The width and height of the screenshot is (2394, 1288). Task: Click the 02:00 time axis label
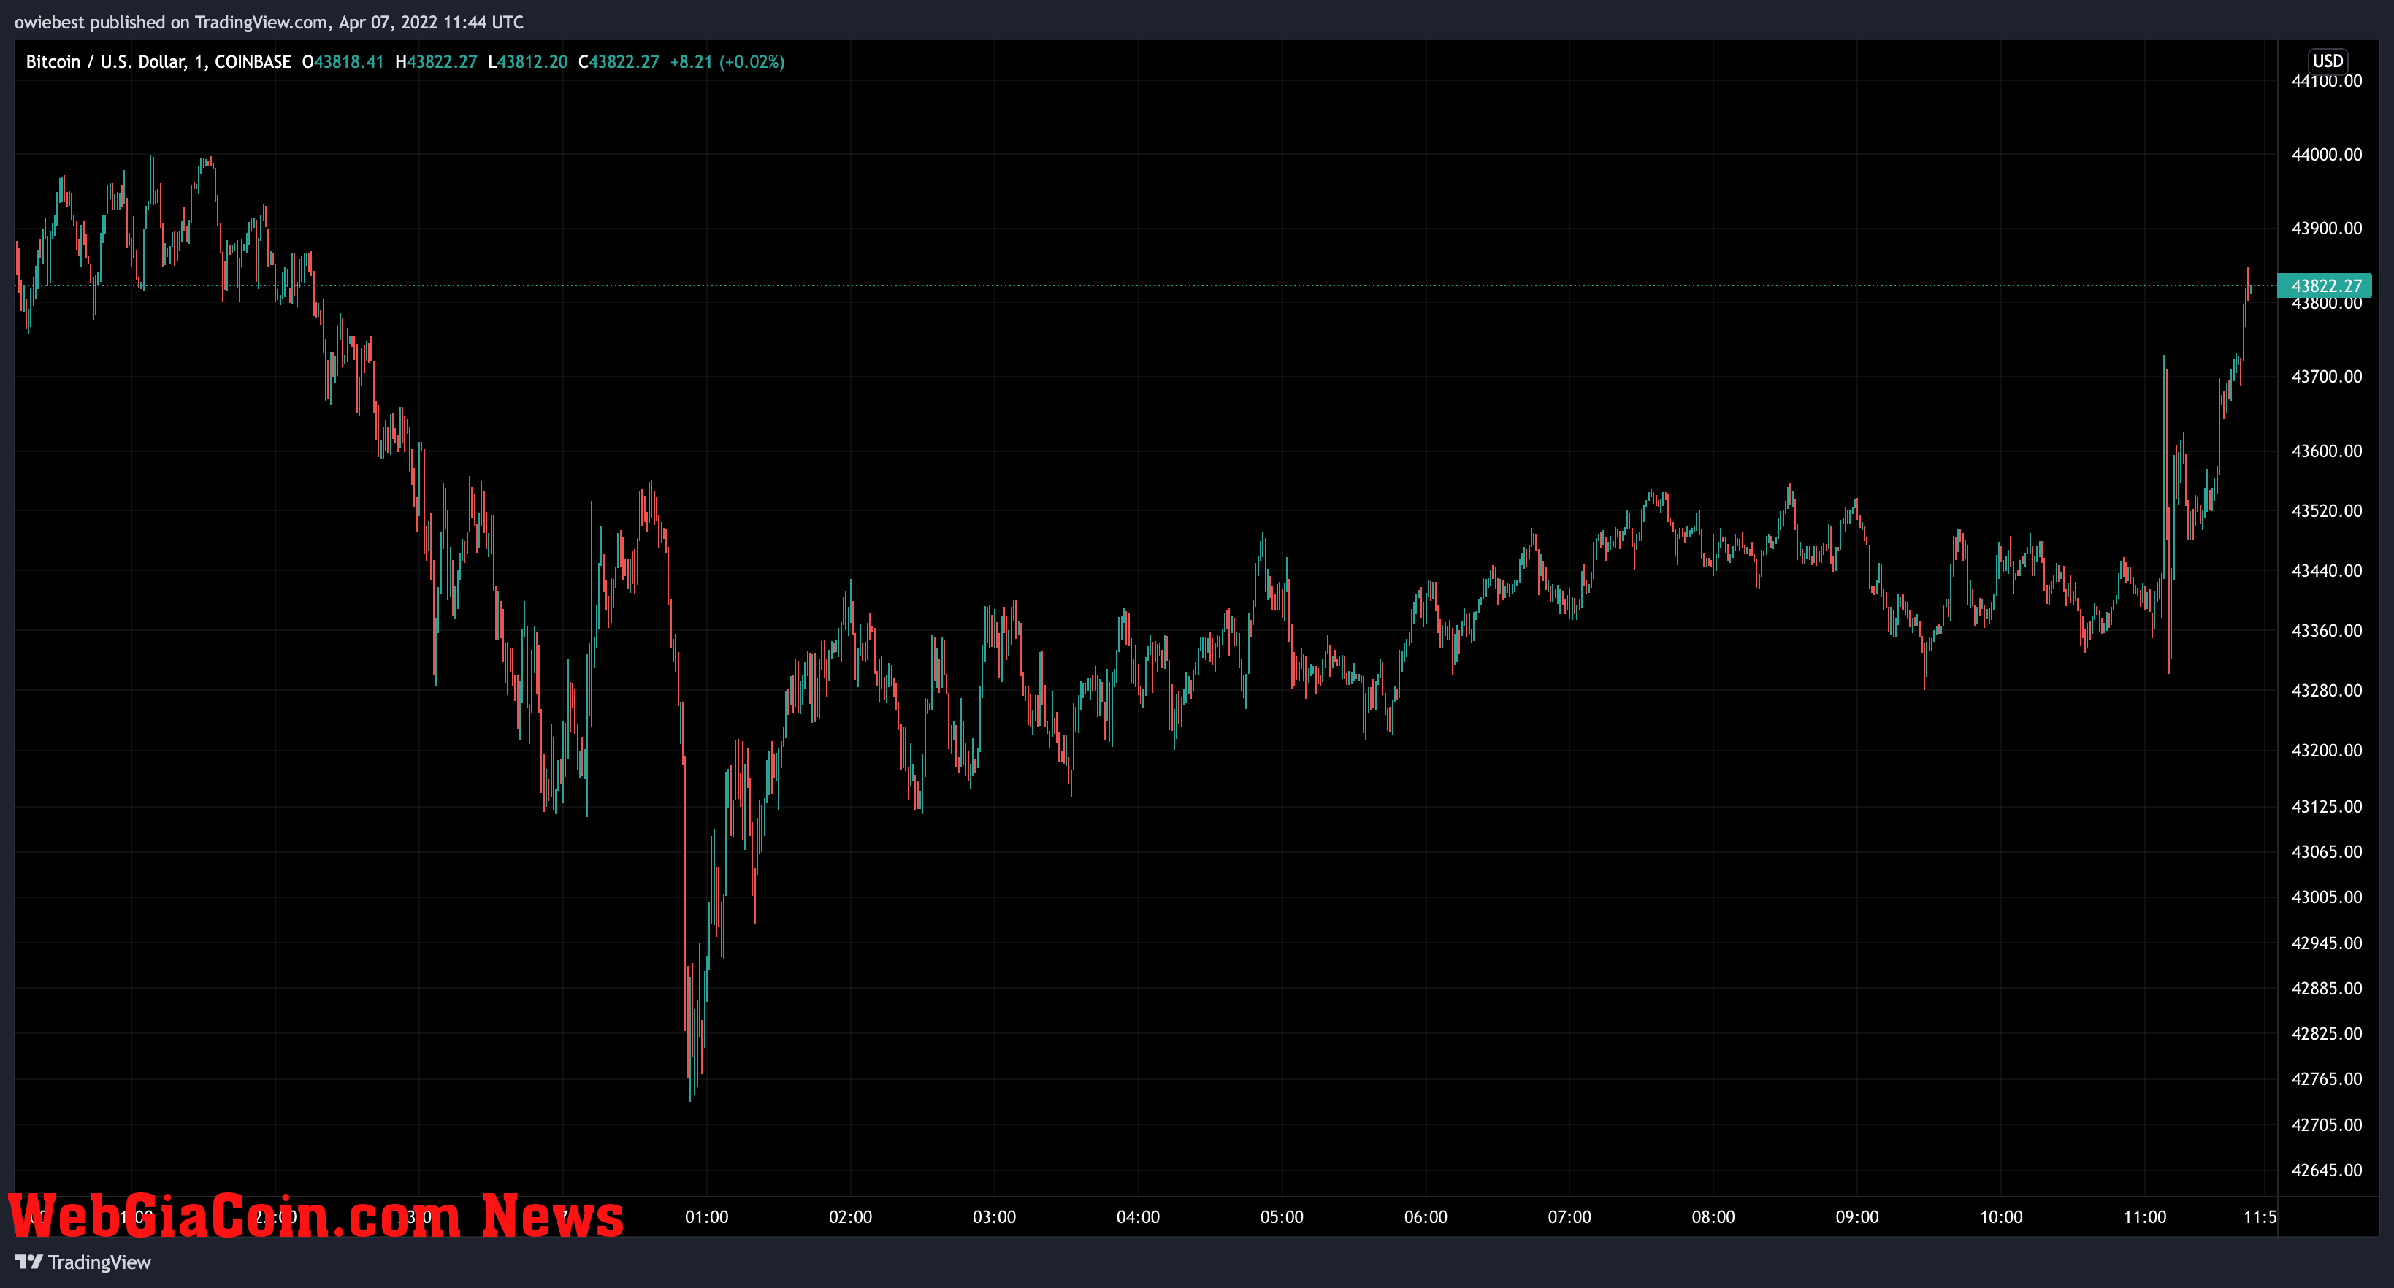tap(850, 1216)
